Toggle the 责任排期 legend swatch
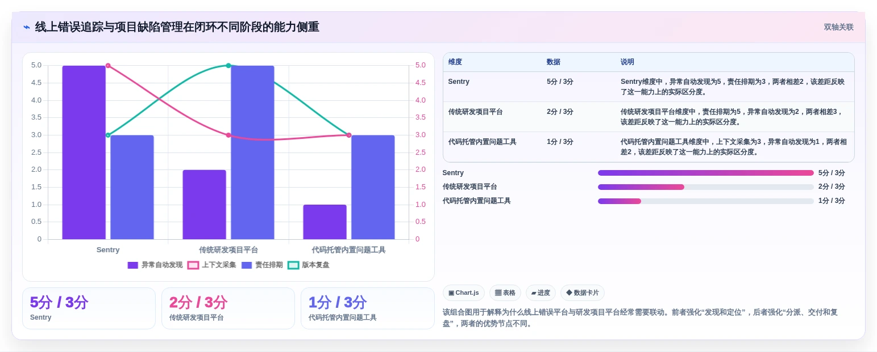This screenshot has width=877, height=352. coord(247,265)
